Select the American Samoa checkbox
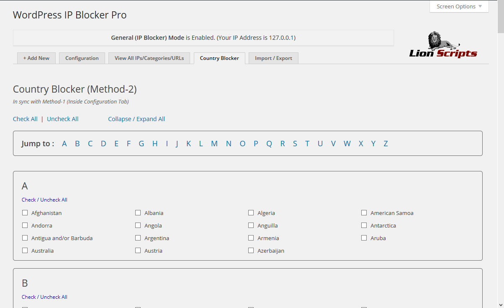 [x=364, y=213]
